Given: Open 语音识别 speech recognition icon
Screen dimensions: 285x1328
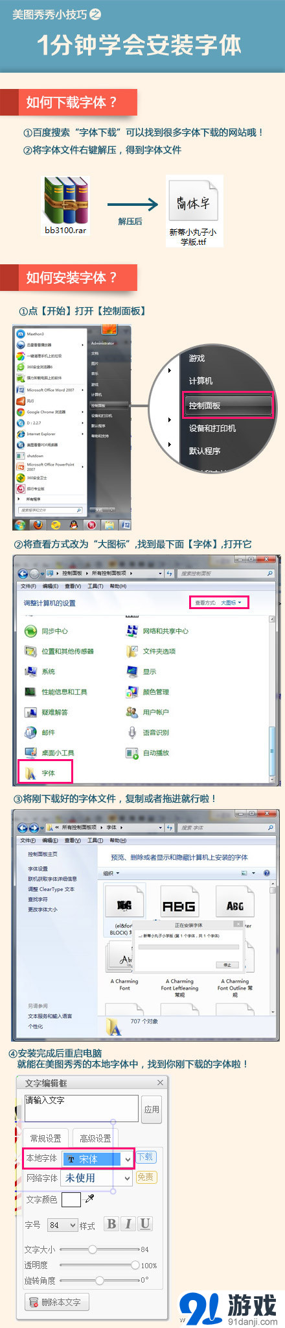Looking at the screenshot, I should coord(132,733).
